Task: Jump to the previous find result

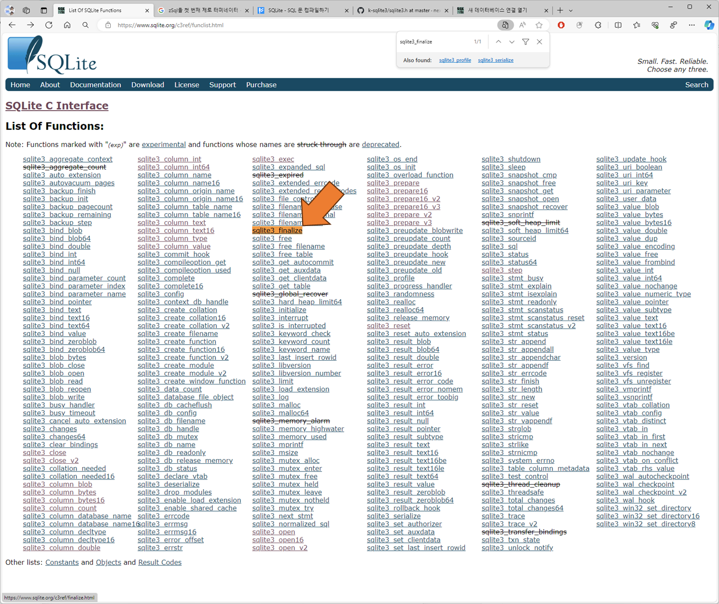Action: point(498,42)
